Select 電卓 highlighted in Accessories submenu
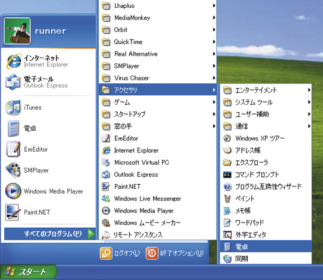Image resolution: width=323 pixels, height=280 pixels. coord(266,247)
